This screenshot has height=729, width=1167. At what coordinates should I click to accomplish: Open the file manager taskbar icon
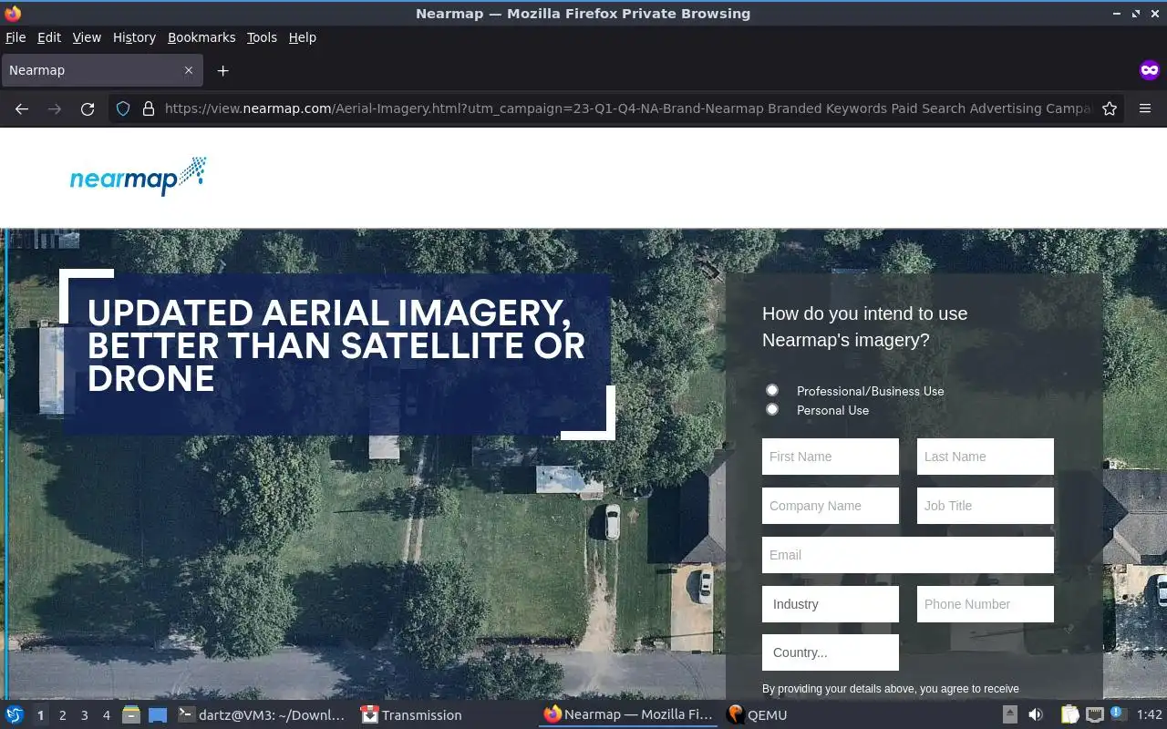click(131, 715)
